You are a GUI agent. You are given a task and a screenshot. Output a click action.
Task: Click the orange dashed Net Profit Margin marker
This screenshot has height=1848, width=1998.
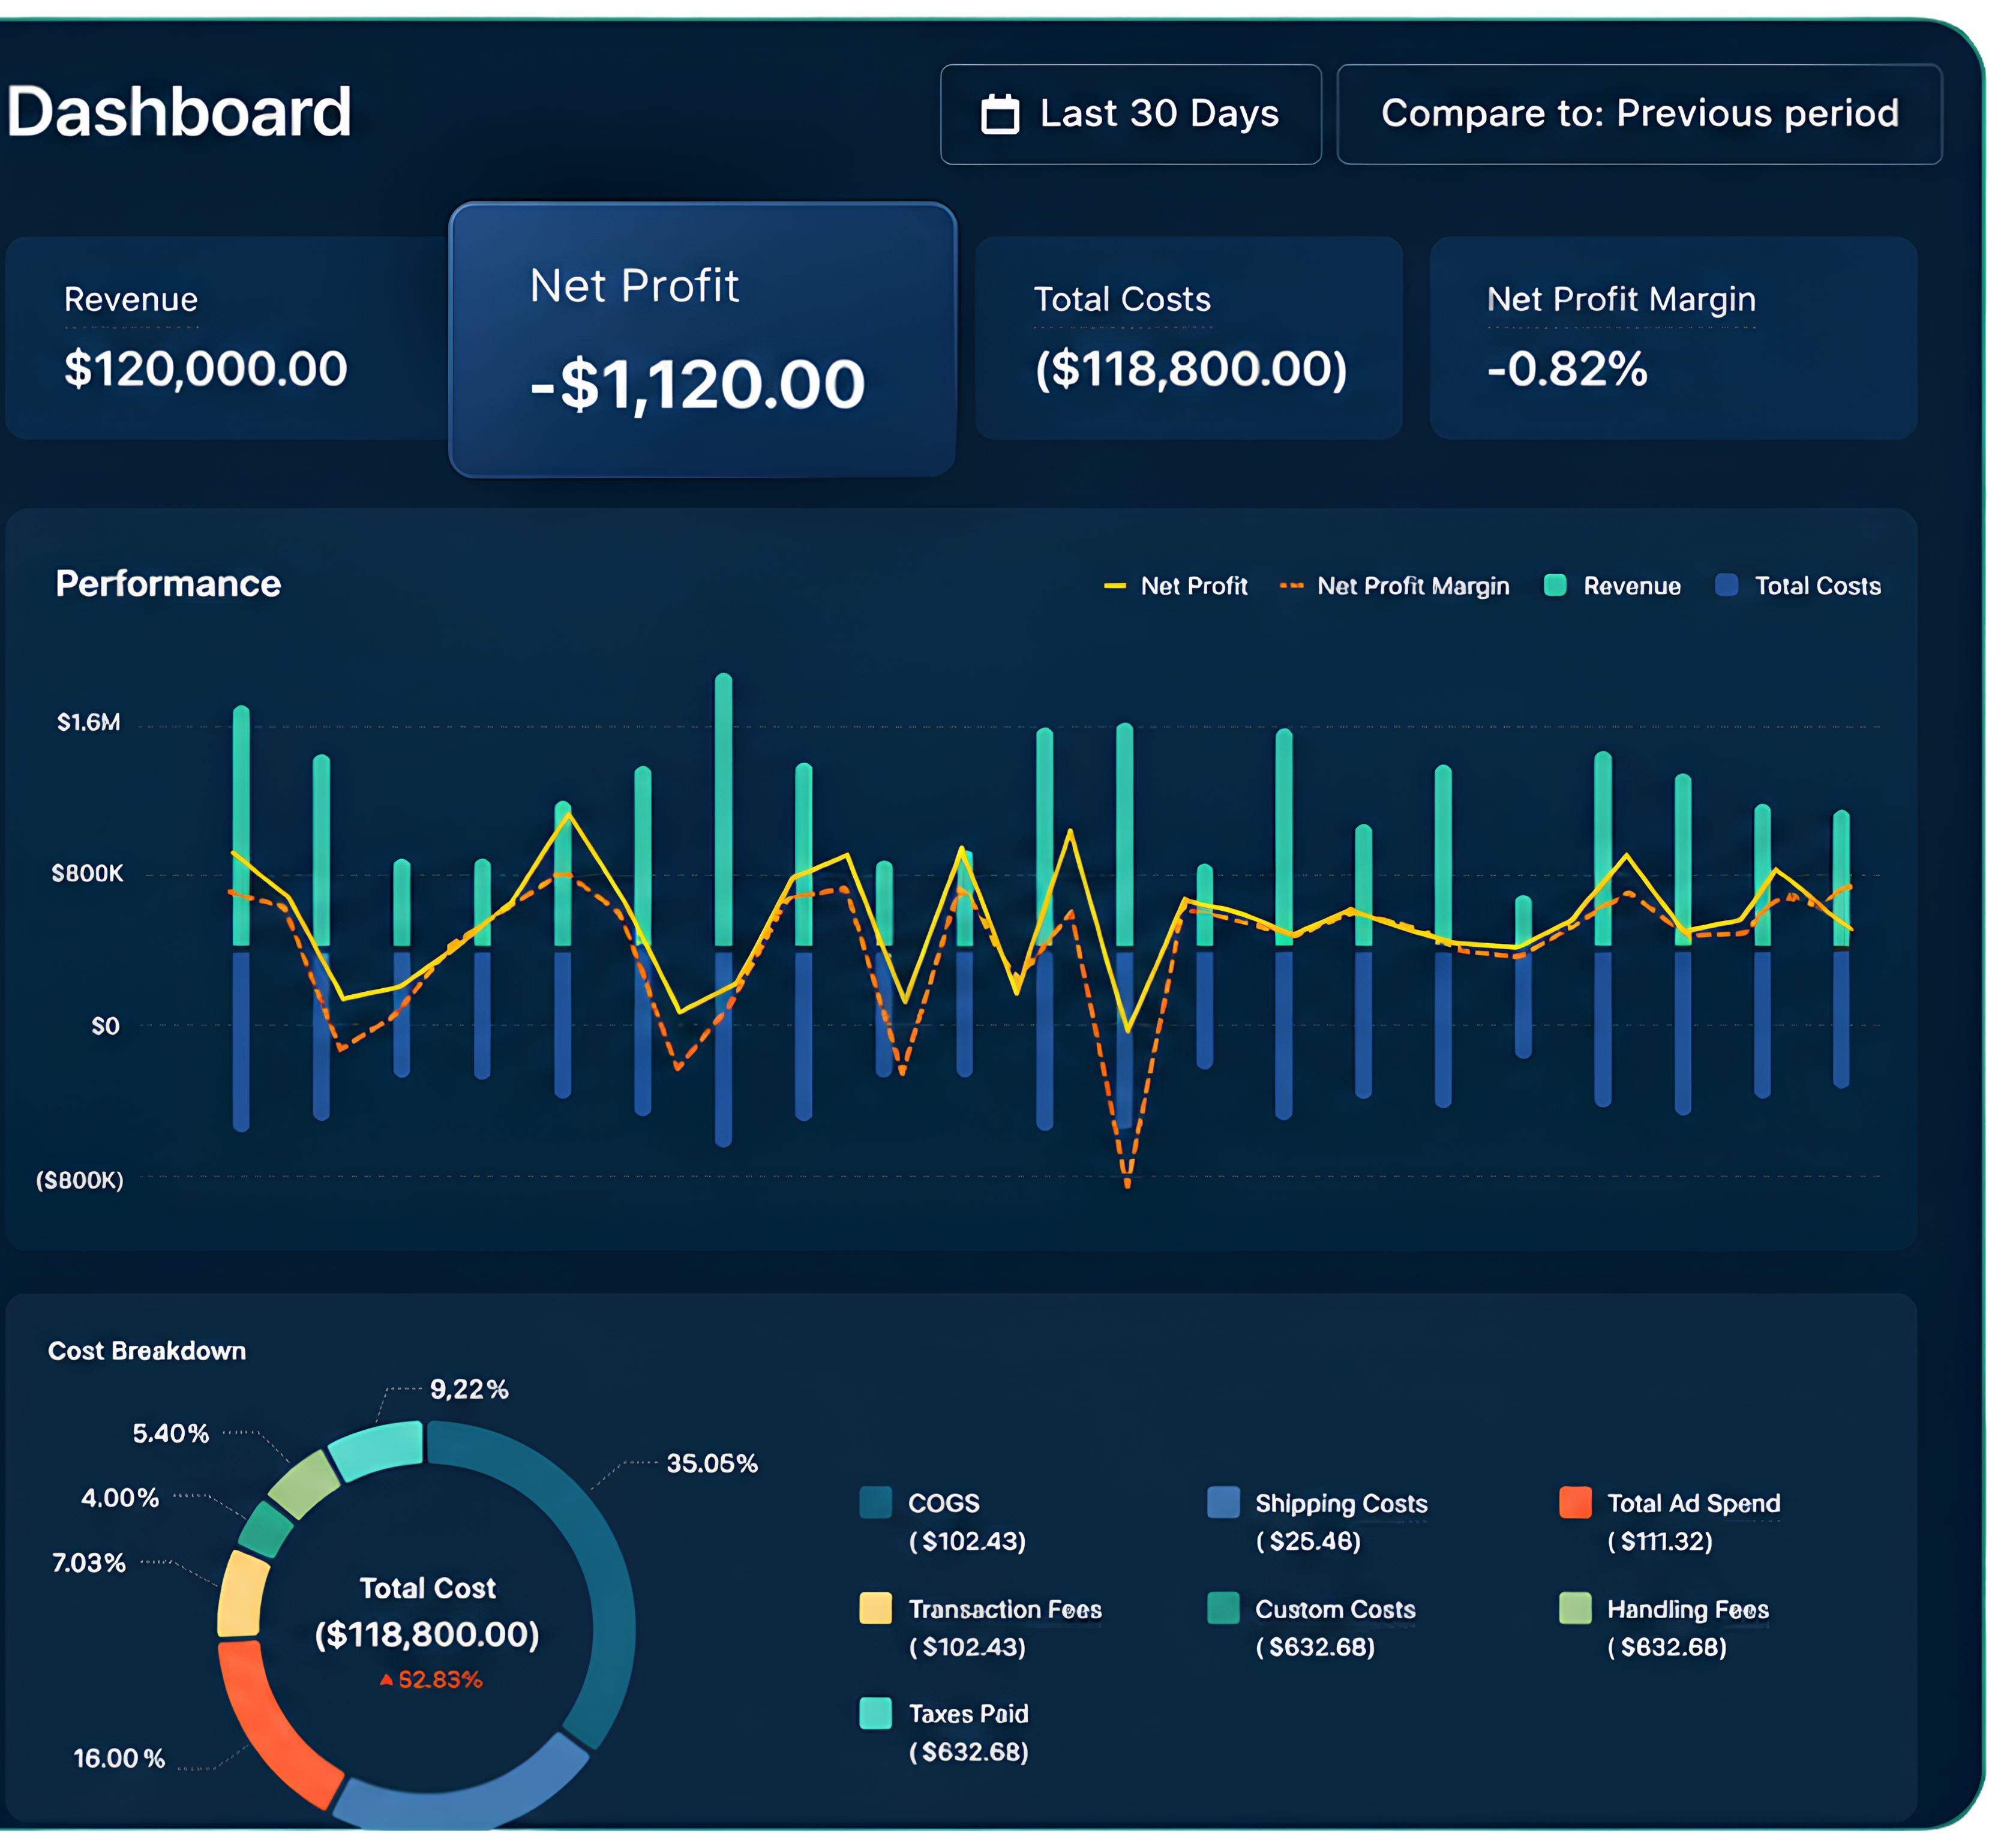click(x=1291, y=586)
